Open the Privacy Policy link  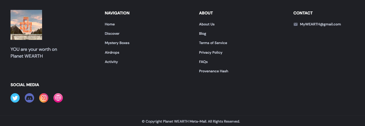click(x=211, y=53)
